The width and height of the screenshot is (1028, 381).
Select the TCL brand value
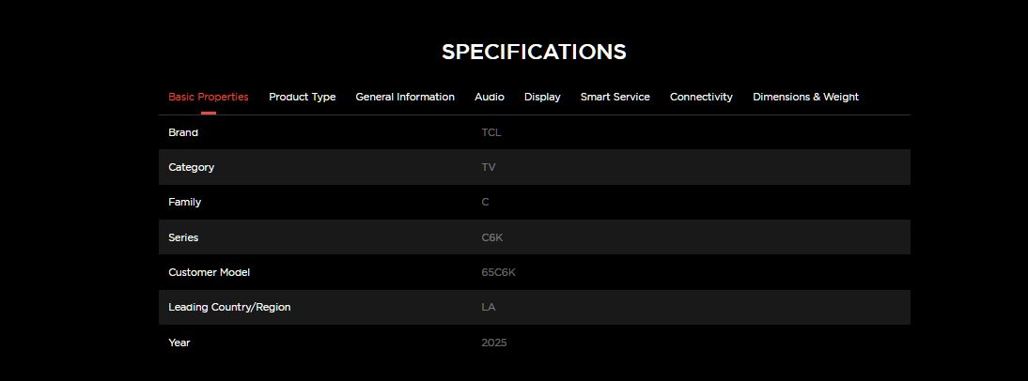tap(491, 132)
